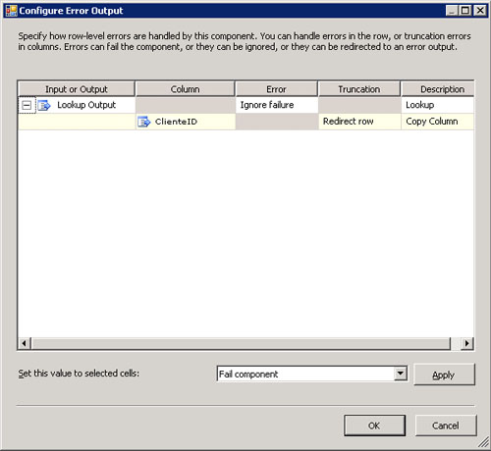Click the Truncation column header
The height and width of the screenshot is (451, 491).
359,89
